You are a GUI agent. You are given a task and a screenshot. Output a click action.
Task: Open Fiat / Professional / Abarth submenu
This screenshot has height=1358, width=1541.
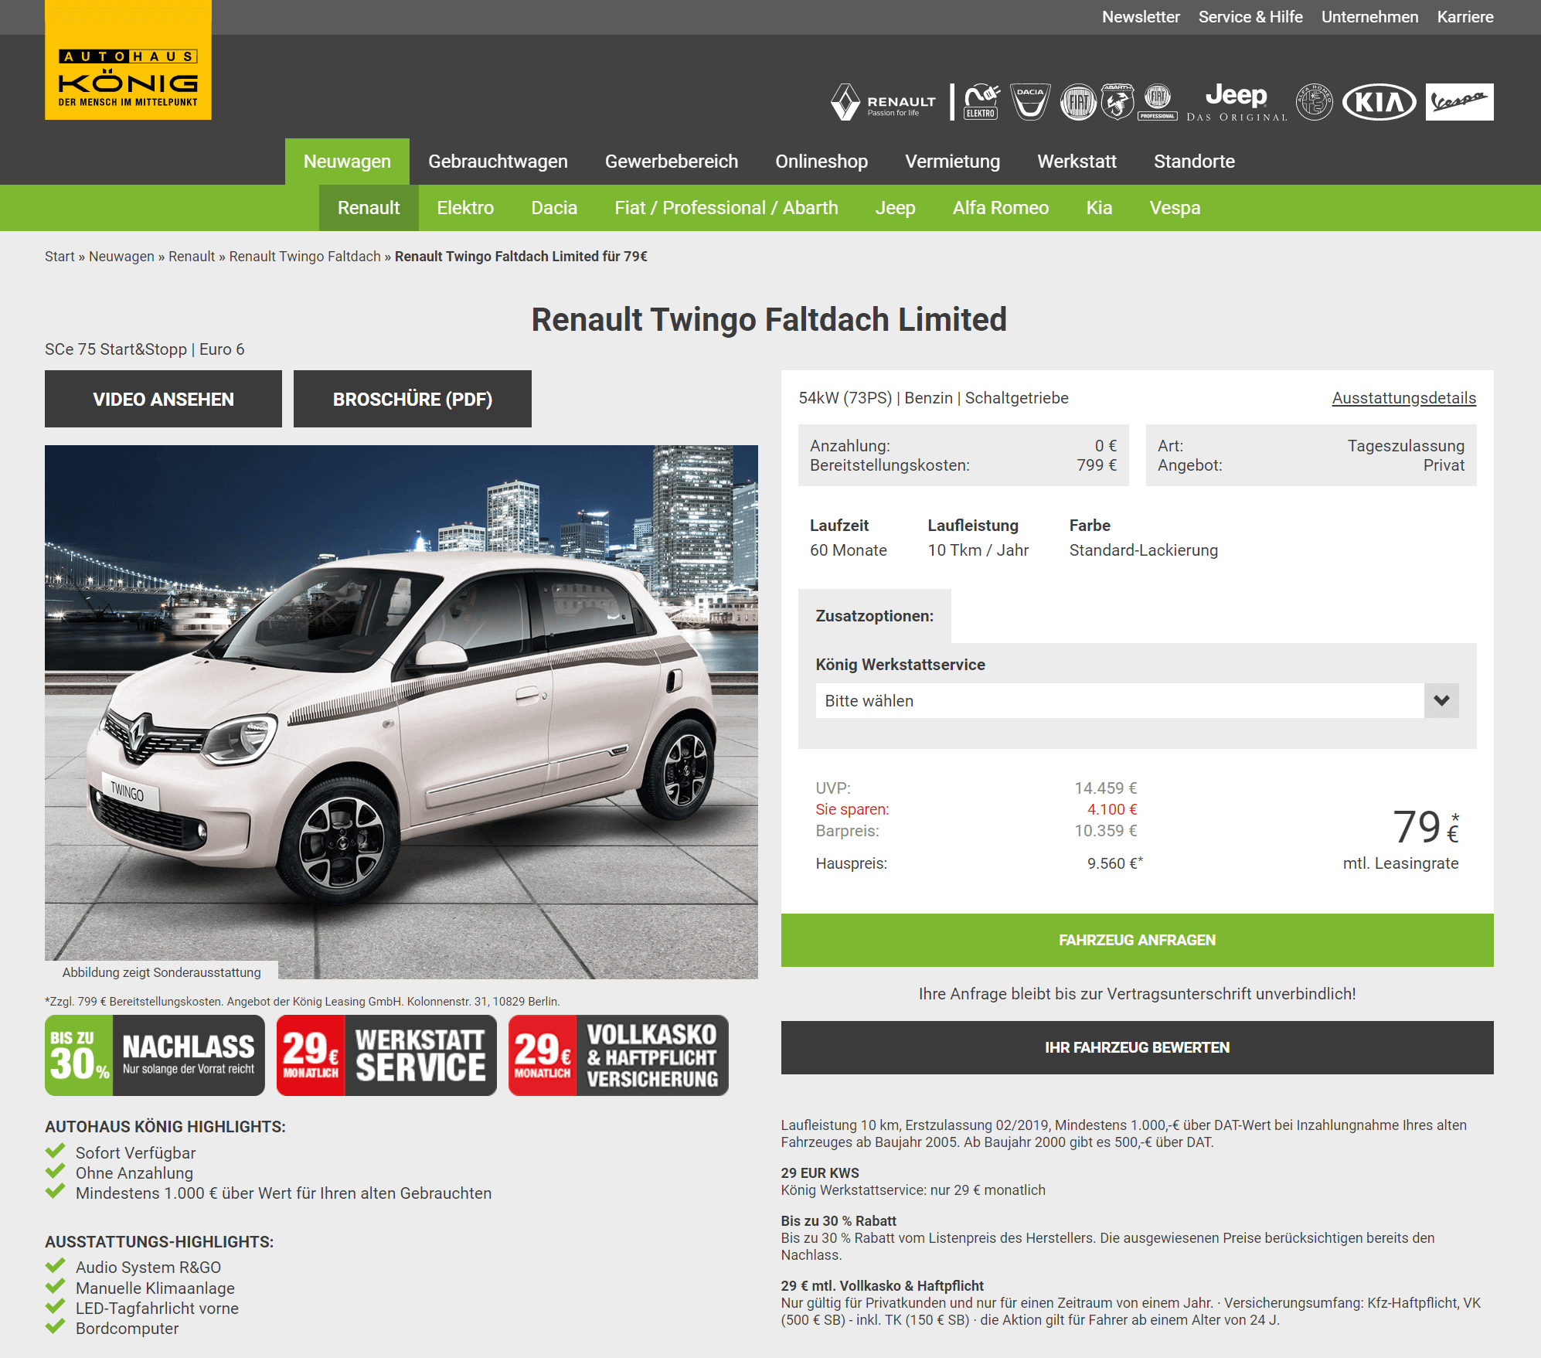click(726, 208)
